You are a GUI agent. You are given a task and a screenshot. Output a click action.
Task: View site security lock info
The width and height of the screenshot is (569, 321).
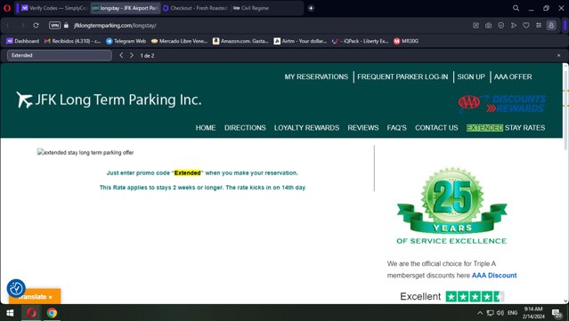coord(66,26)
